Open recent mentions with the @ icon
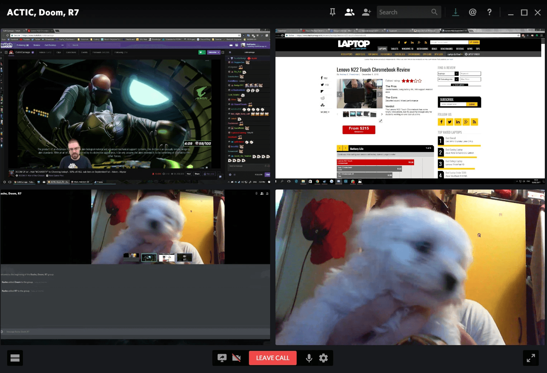 point(472,12)
